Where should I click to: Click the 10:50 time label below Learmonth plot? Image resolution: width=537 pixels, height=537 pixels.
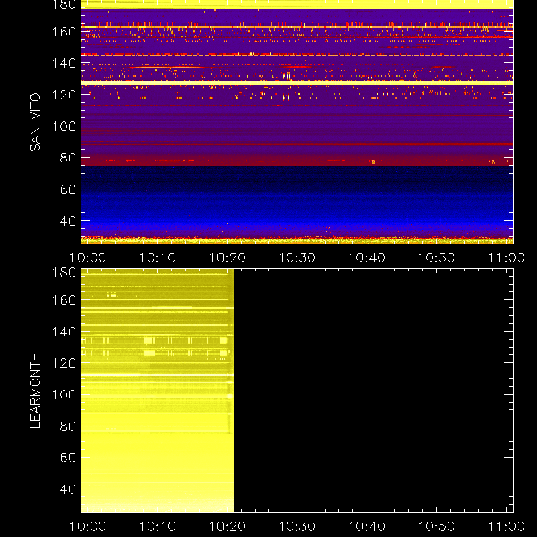pyautogui.click(x=437, y=526)
